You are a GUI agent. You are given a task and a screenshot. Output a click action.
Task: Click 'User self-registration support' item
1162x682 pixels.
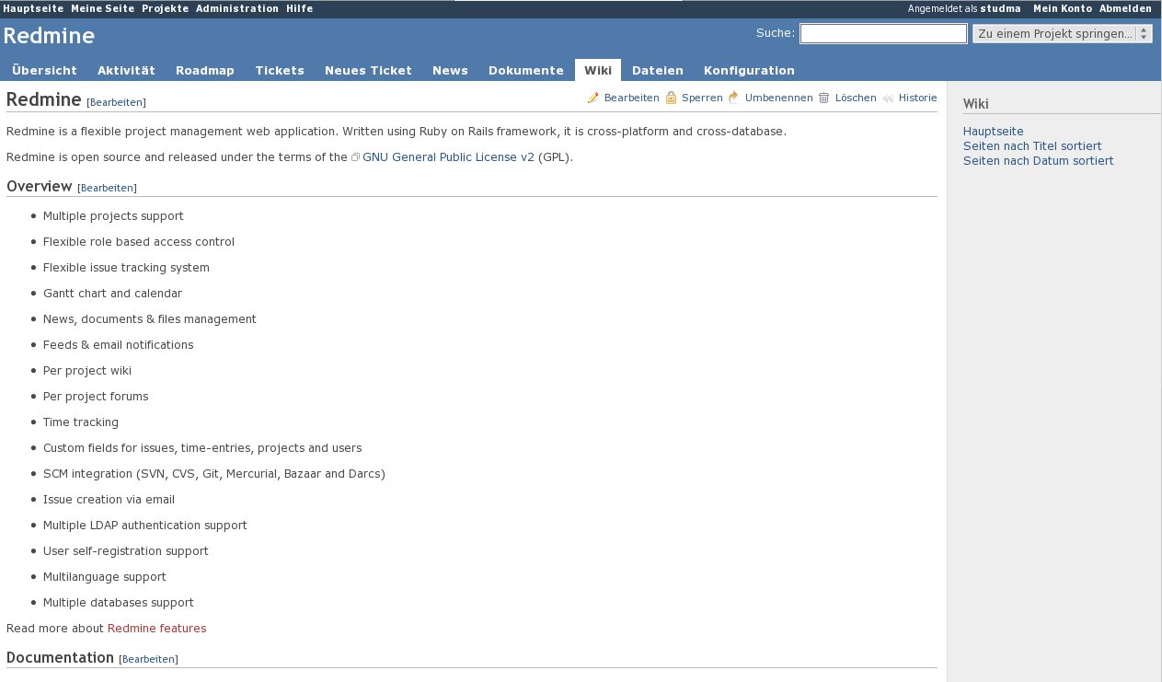126,551
